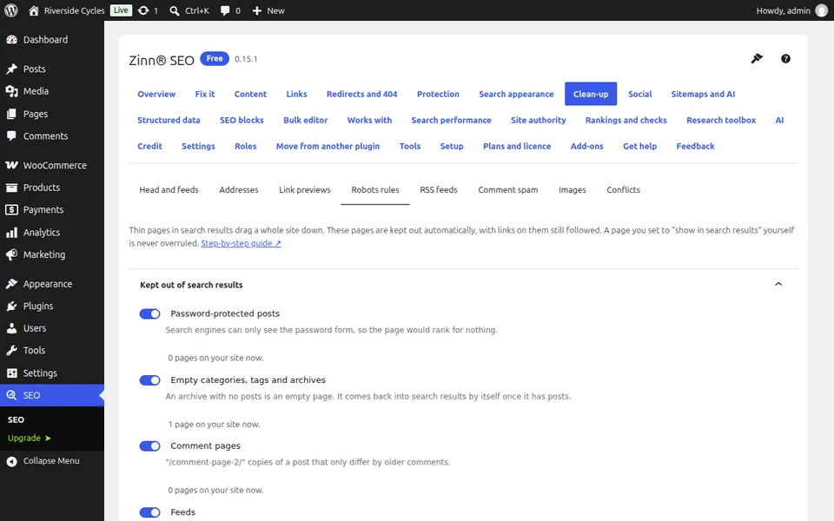This screenshot has width=834, height=521.
Task: Open the Appearance menu item
Action: coord(52,283)
